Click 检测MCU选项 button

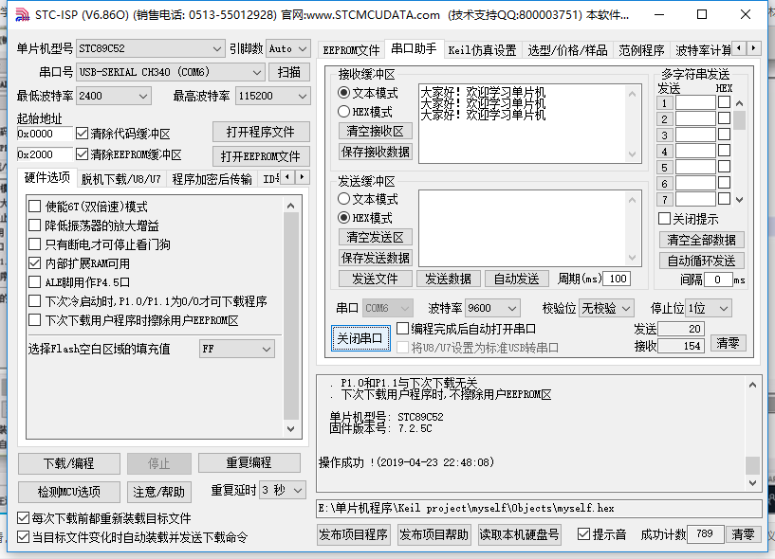(68, 492)
